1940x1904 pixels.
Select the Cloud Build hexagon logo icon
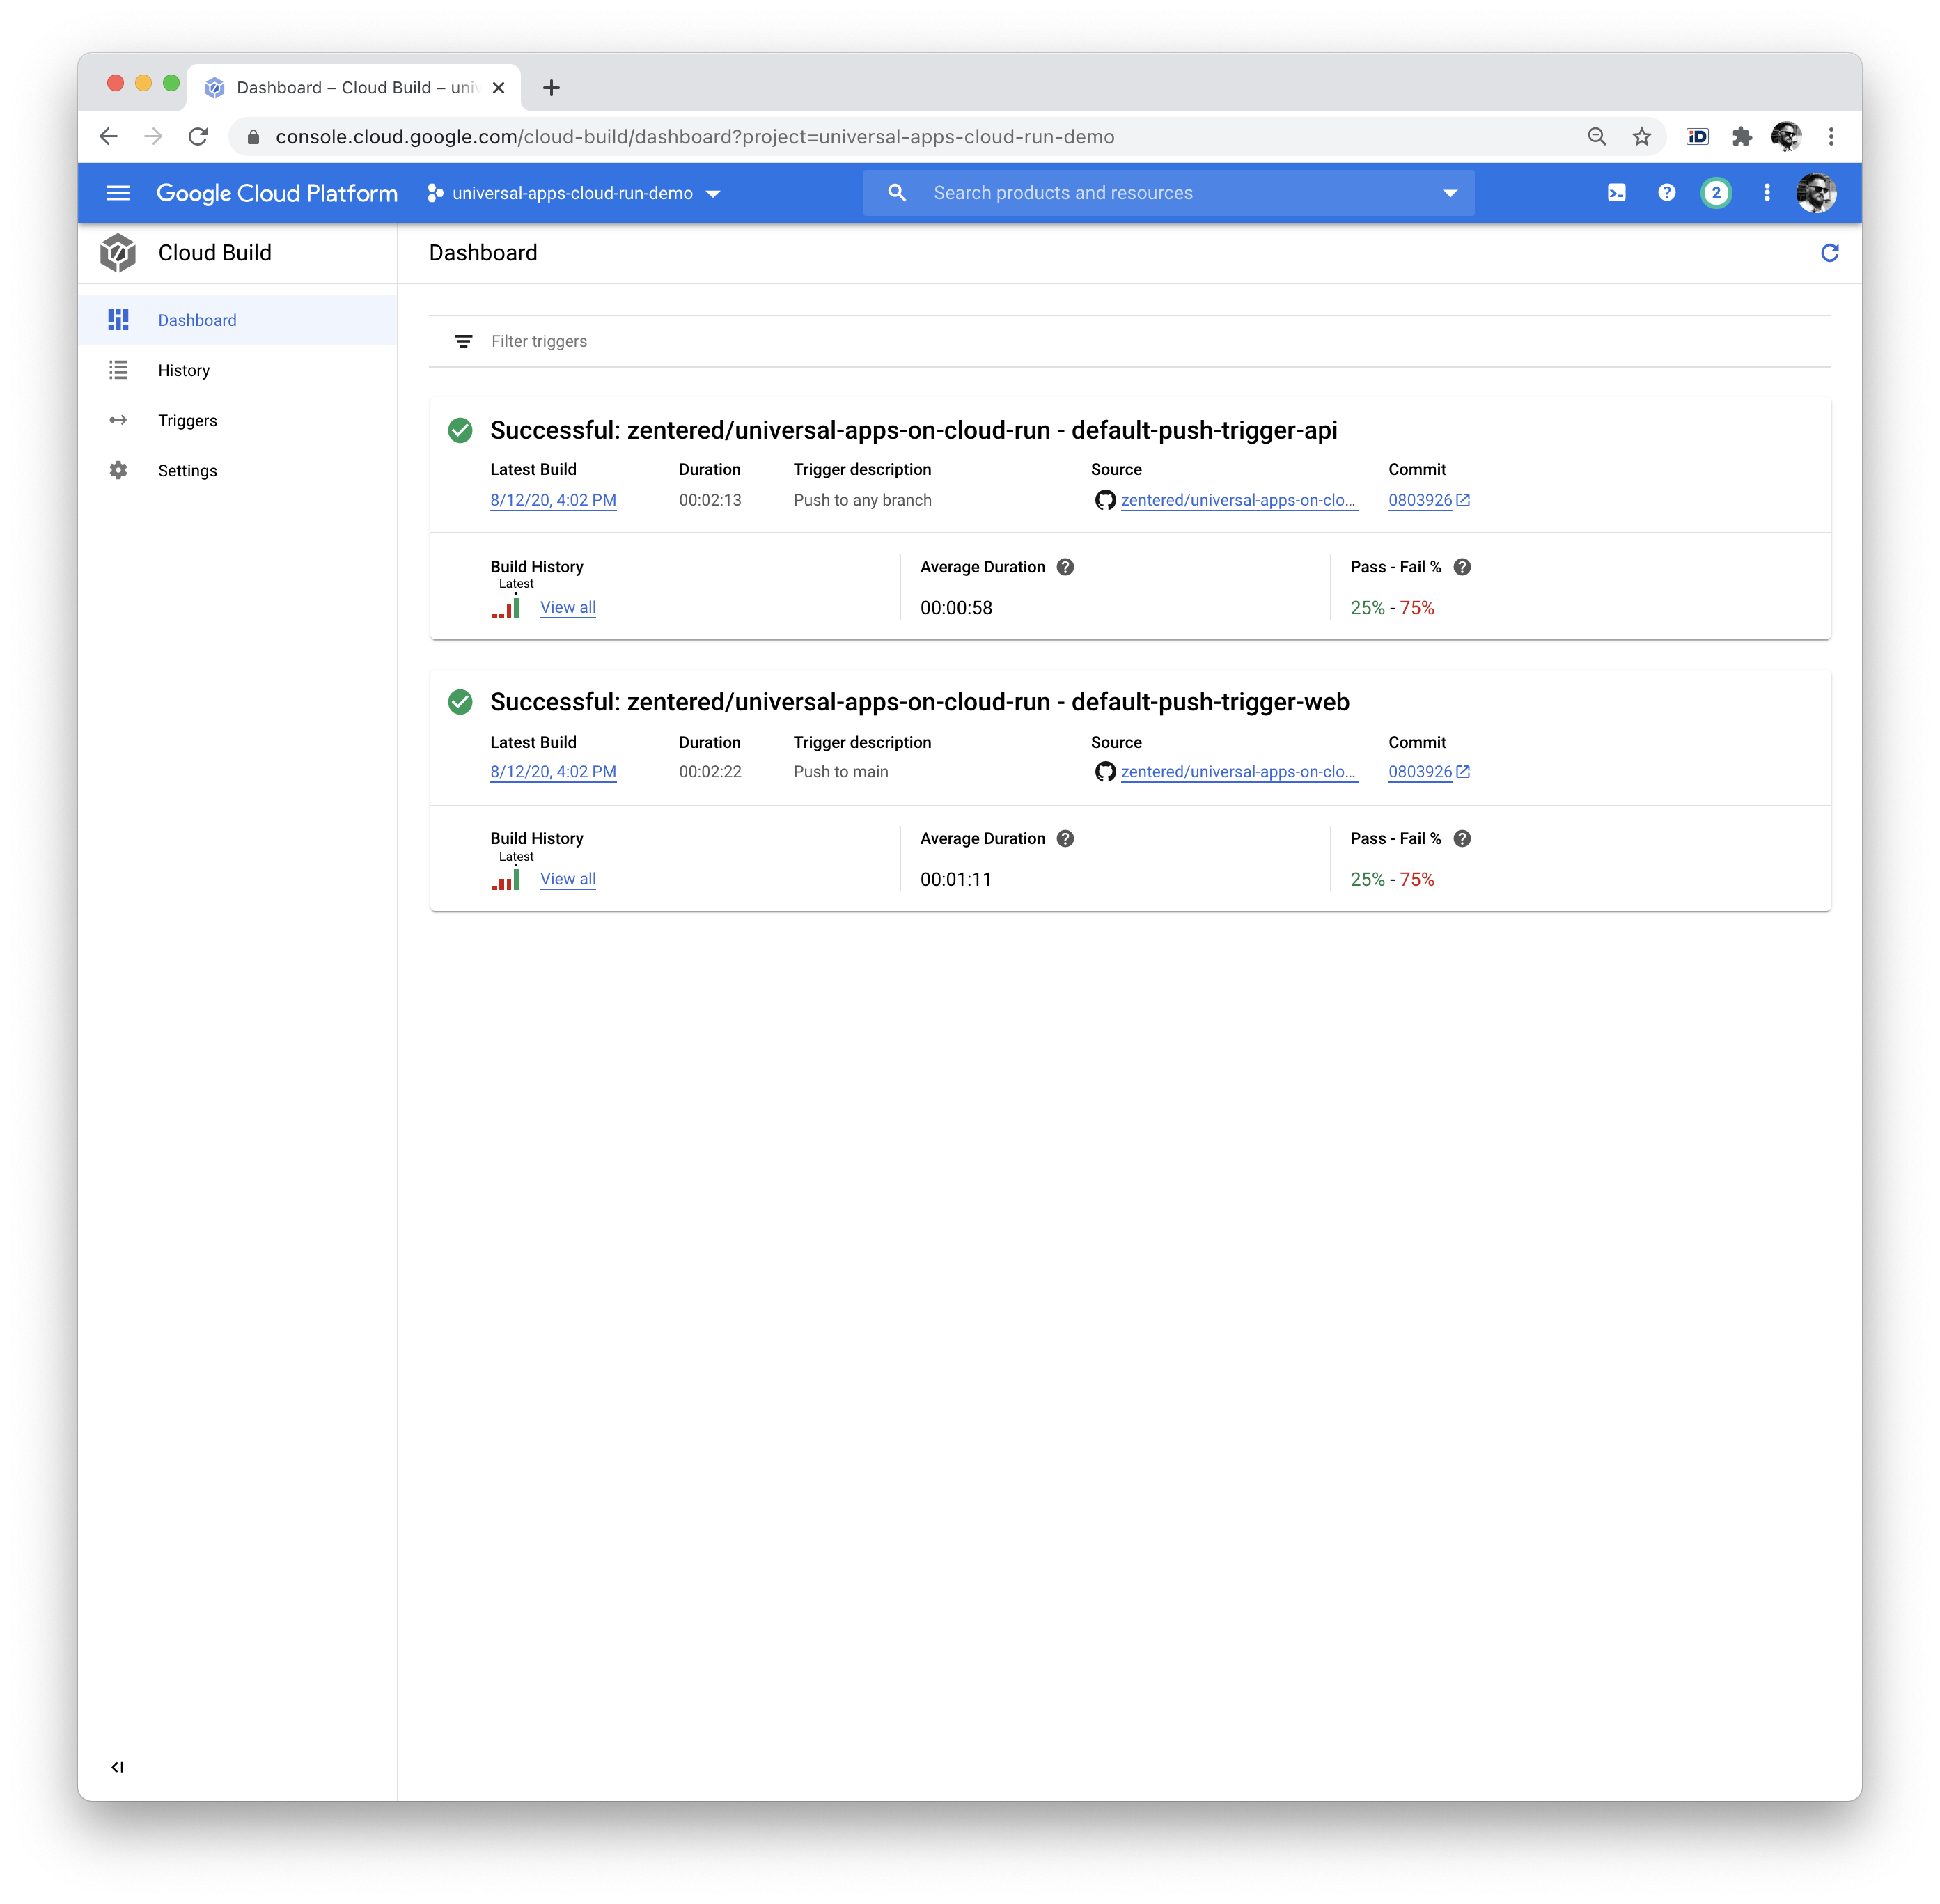(x=117, y=253)
